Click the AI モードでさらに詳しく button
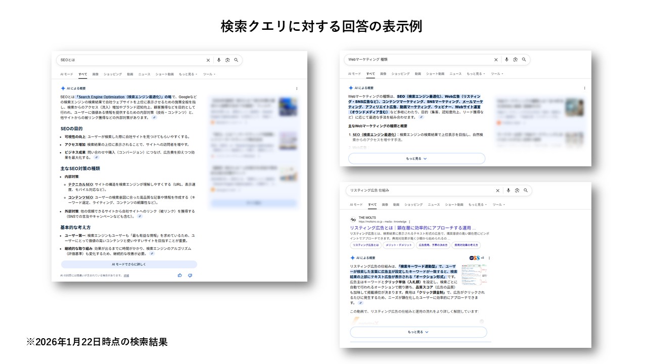The image size is (647, 364). tap(129, 264)
